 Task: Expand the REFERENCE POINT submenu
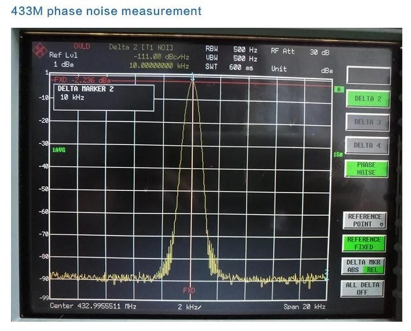(364, 220)
